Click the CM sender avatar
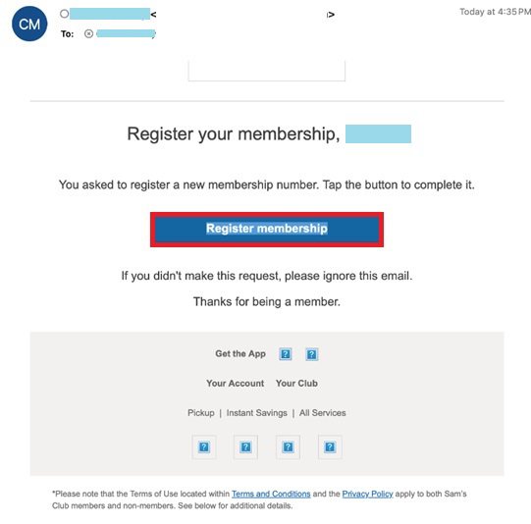 [29, 24]
